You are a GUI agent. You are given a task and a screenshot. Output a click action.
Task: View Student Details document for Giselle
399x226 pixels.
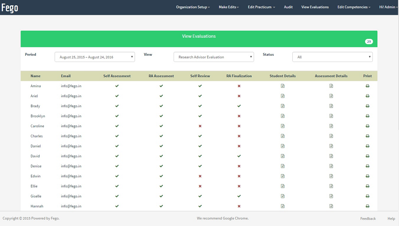282,196
